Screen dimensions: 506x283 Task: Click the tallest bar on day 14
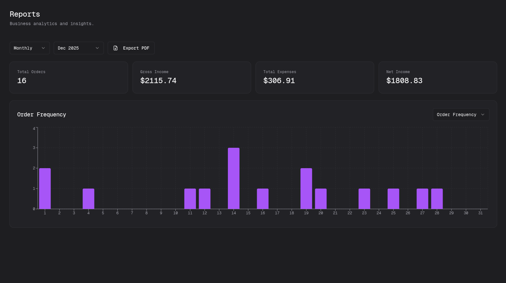click(234, 178)
